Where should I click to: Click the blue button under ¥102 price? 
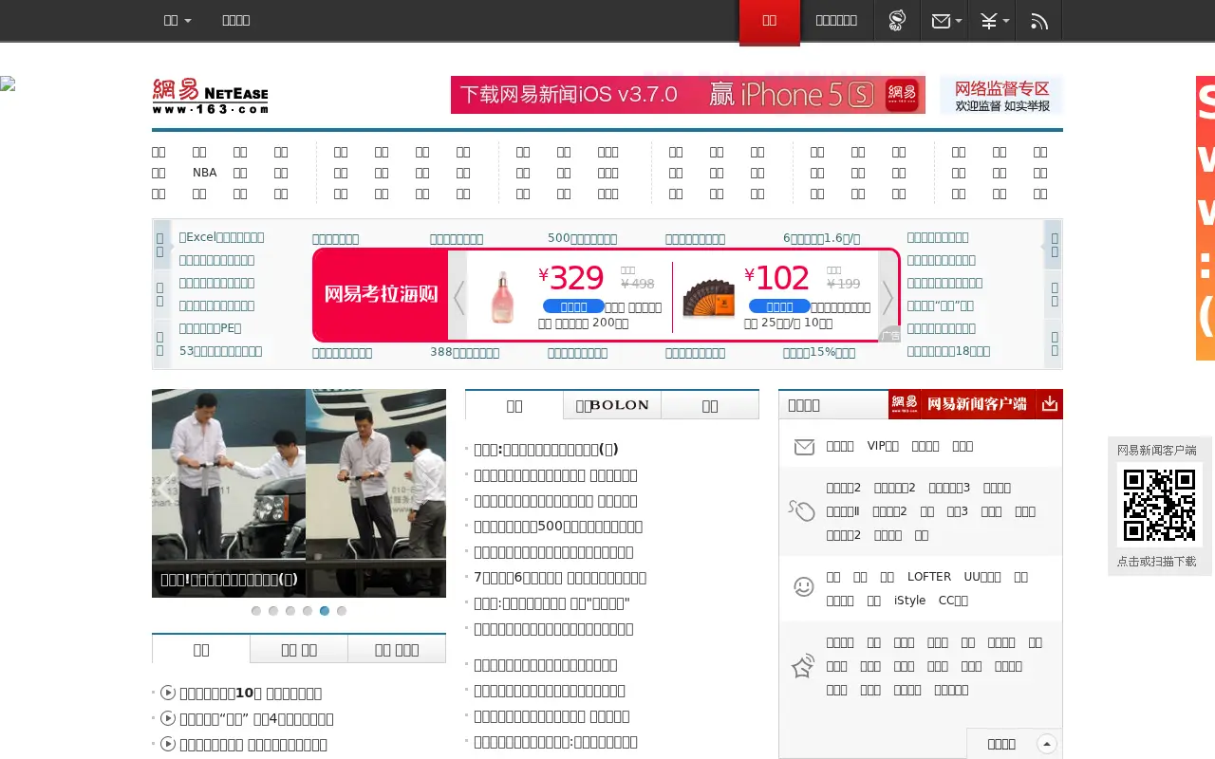pyautogui.click(x=779, y=306)
